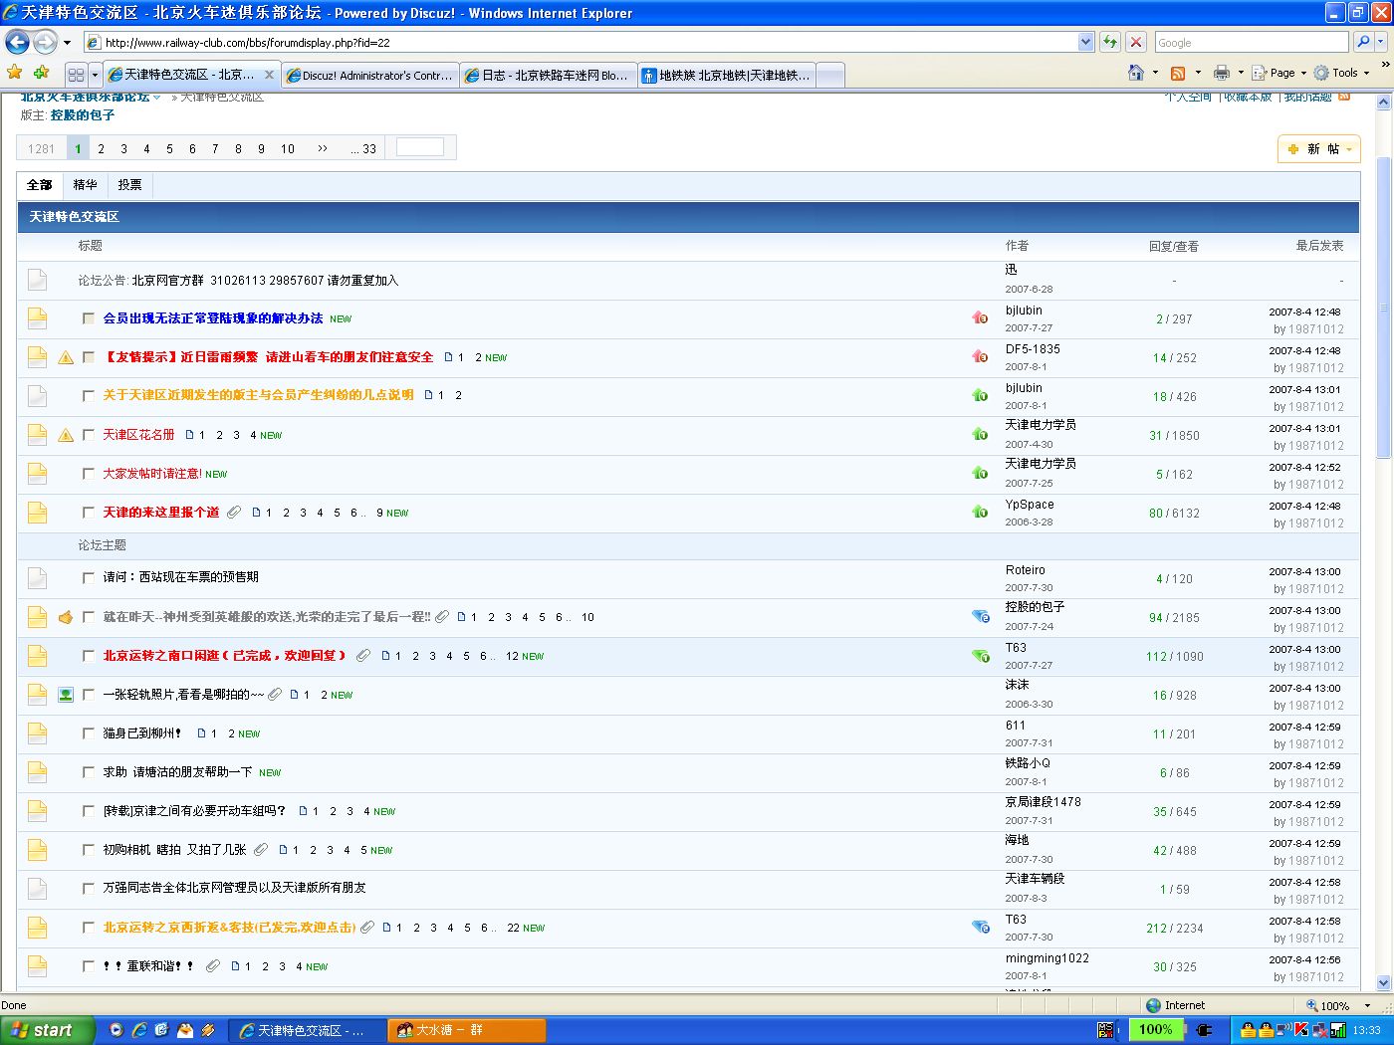This screenshot has height=1045, width=1394.
Task: Open the recent pages dropdown arrow
Action: point(67,43)
